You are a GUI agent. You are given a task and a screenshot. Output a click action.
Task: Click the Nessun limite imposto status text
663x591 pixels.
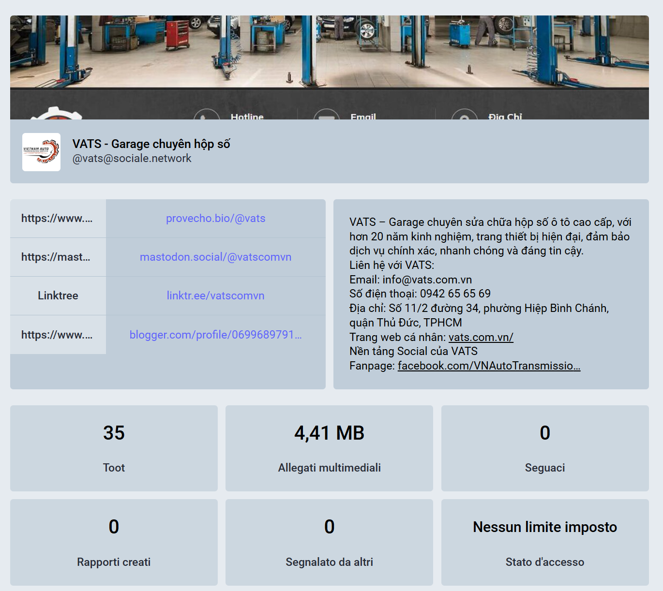pyautogui.click(x=545, y=527)
